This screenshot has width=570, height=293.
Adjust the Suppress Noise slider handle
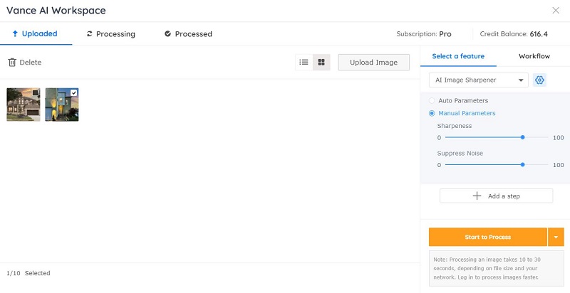click(522, 164)
